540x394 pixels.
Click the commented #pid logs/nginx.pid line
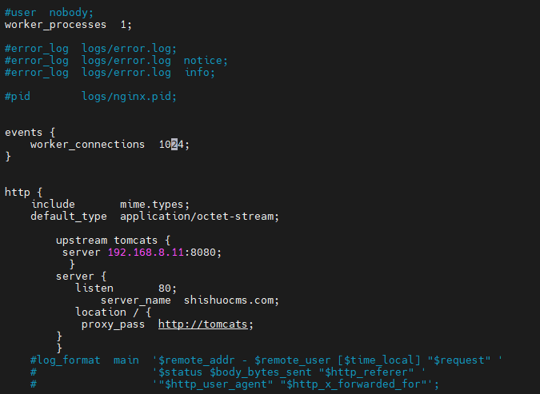pos(90,97)
